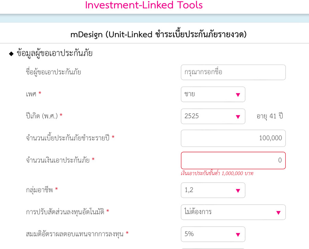Open the 5% investment return dropdown

213,234
